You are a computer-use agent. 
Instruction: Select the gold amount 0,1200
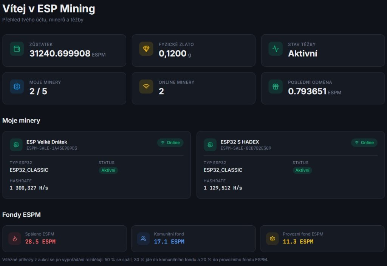pos(172,54)
